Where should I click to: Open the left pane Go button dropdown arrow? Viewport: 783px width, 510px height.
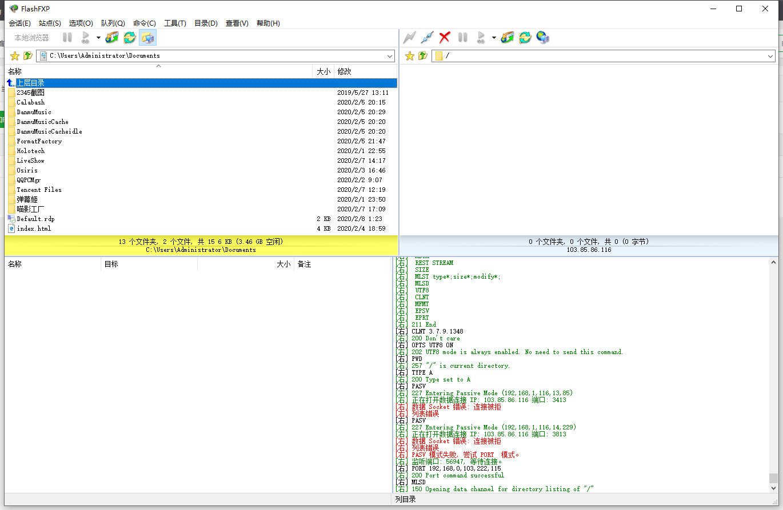click(98, 38)
